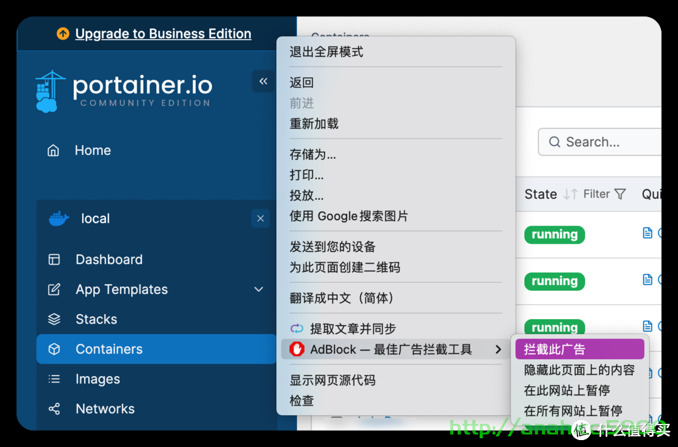678x447 pixels.
Task: Select Containers in the sidebar
Action: [156, 349]
